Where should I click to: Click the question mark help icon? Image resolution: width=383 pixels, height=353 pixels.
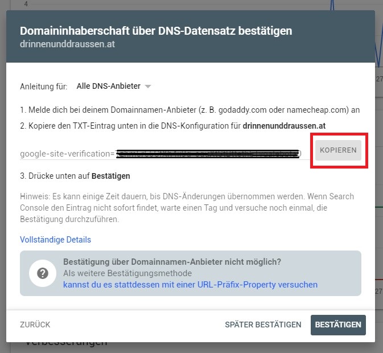click(x=43, y=273)
